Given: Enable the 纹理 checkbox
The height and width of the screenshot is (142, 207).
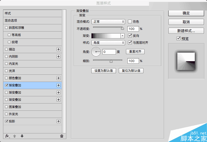Looking at the screenshot, I should click(9, 42).
